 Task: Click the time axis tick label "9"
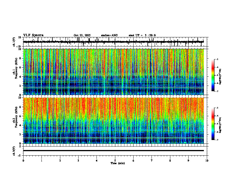pyautogui.click(x=188, y=161)
